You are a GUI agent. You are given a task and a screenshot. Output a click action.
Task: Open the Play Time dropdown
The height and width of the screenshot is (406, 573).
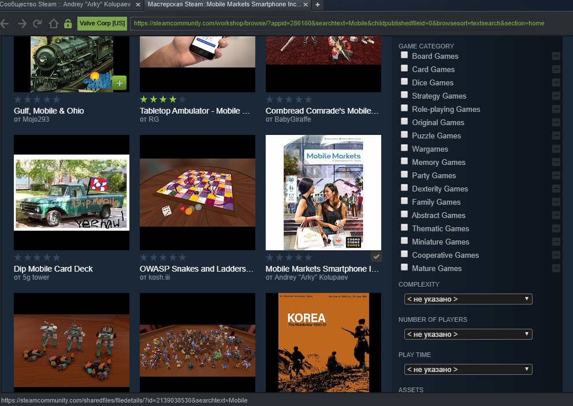point(468,370)
